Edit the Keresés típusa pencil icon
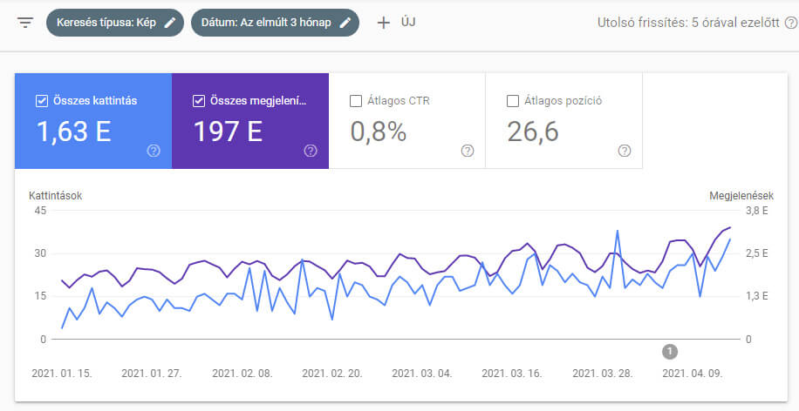 tap(170, 23)
